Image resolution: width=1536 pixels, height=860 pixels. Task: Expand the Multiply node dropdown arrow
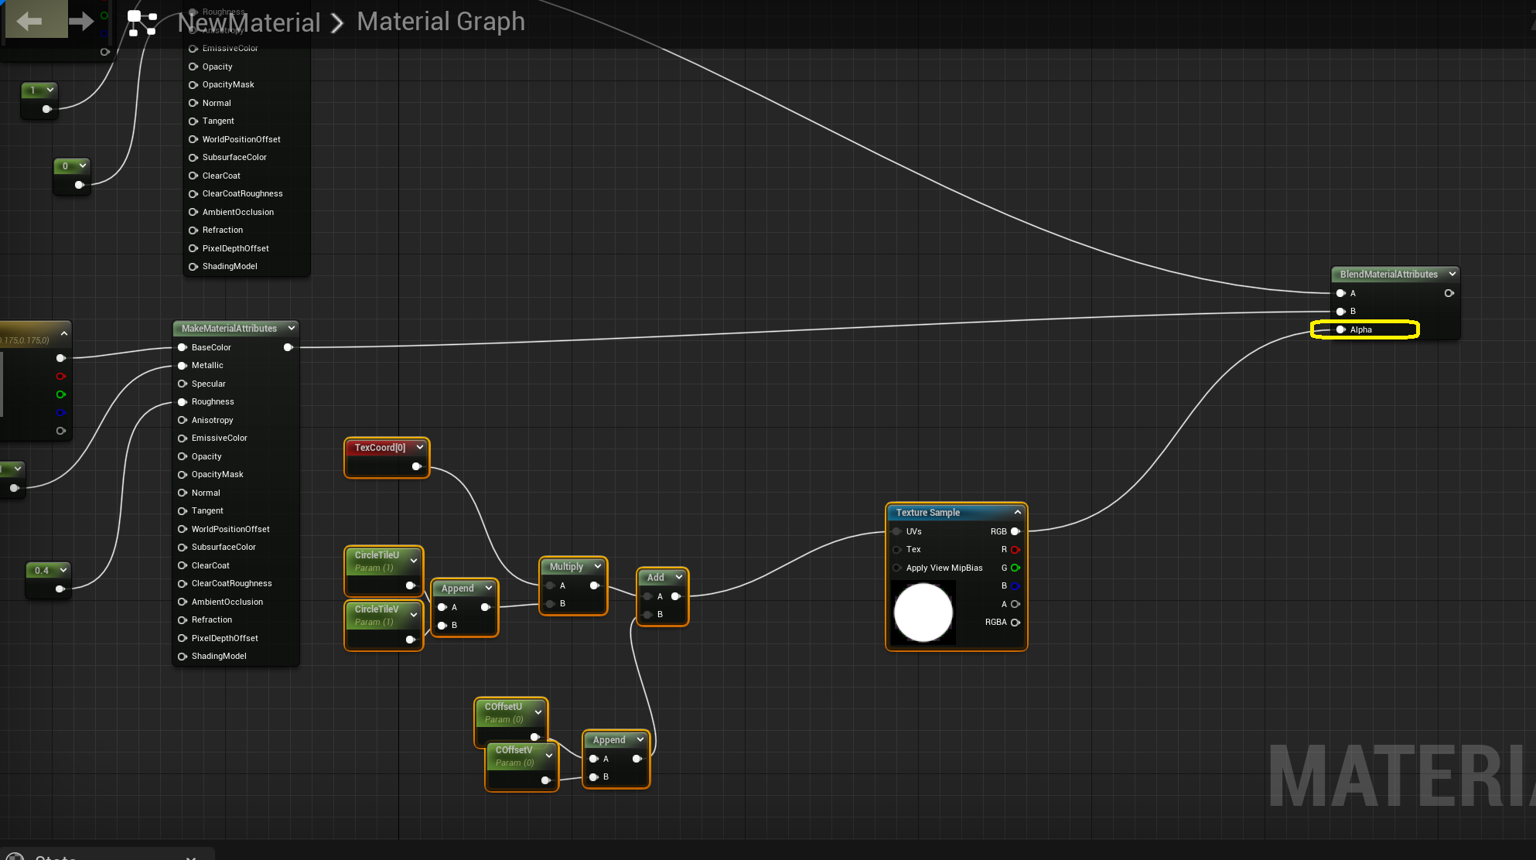597,566
